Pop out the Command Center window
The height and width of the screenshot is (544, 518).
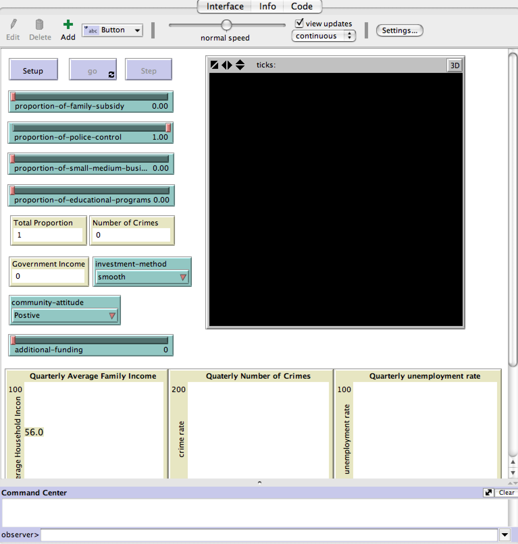coord(488,493)
